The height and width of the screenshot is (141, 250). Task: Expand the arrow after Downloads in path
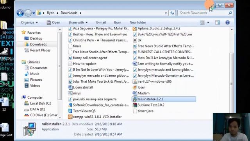coord(80,13)
